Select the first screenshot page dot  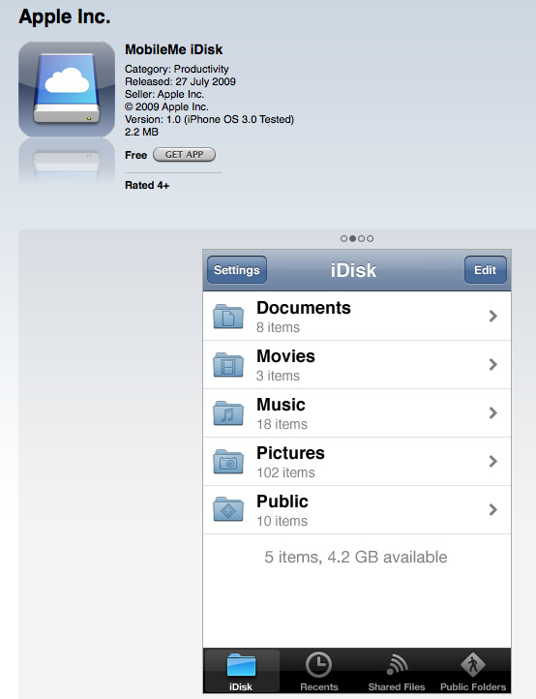point(343,238)
